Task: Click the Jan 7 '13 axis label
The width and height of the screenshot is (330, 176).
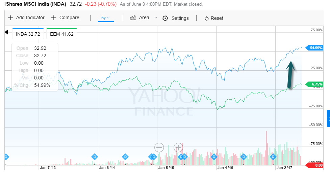Action: pos(48,168)
